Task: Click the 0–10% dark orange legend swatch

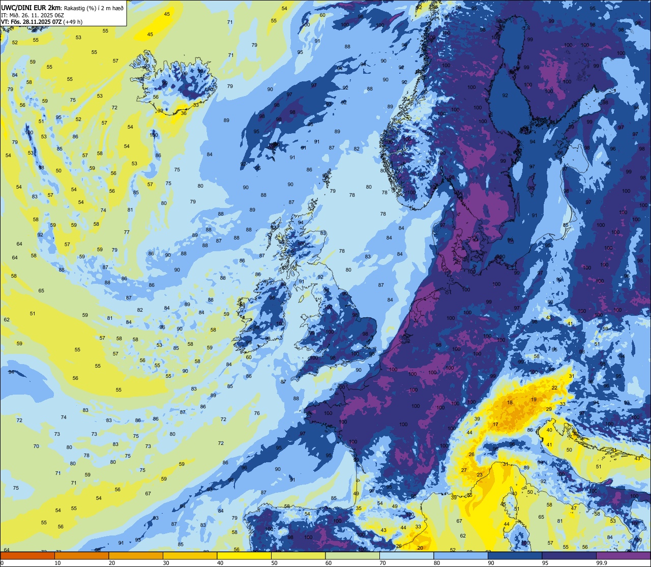Action: tap(27, 556)
